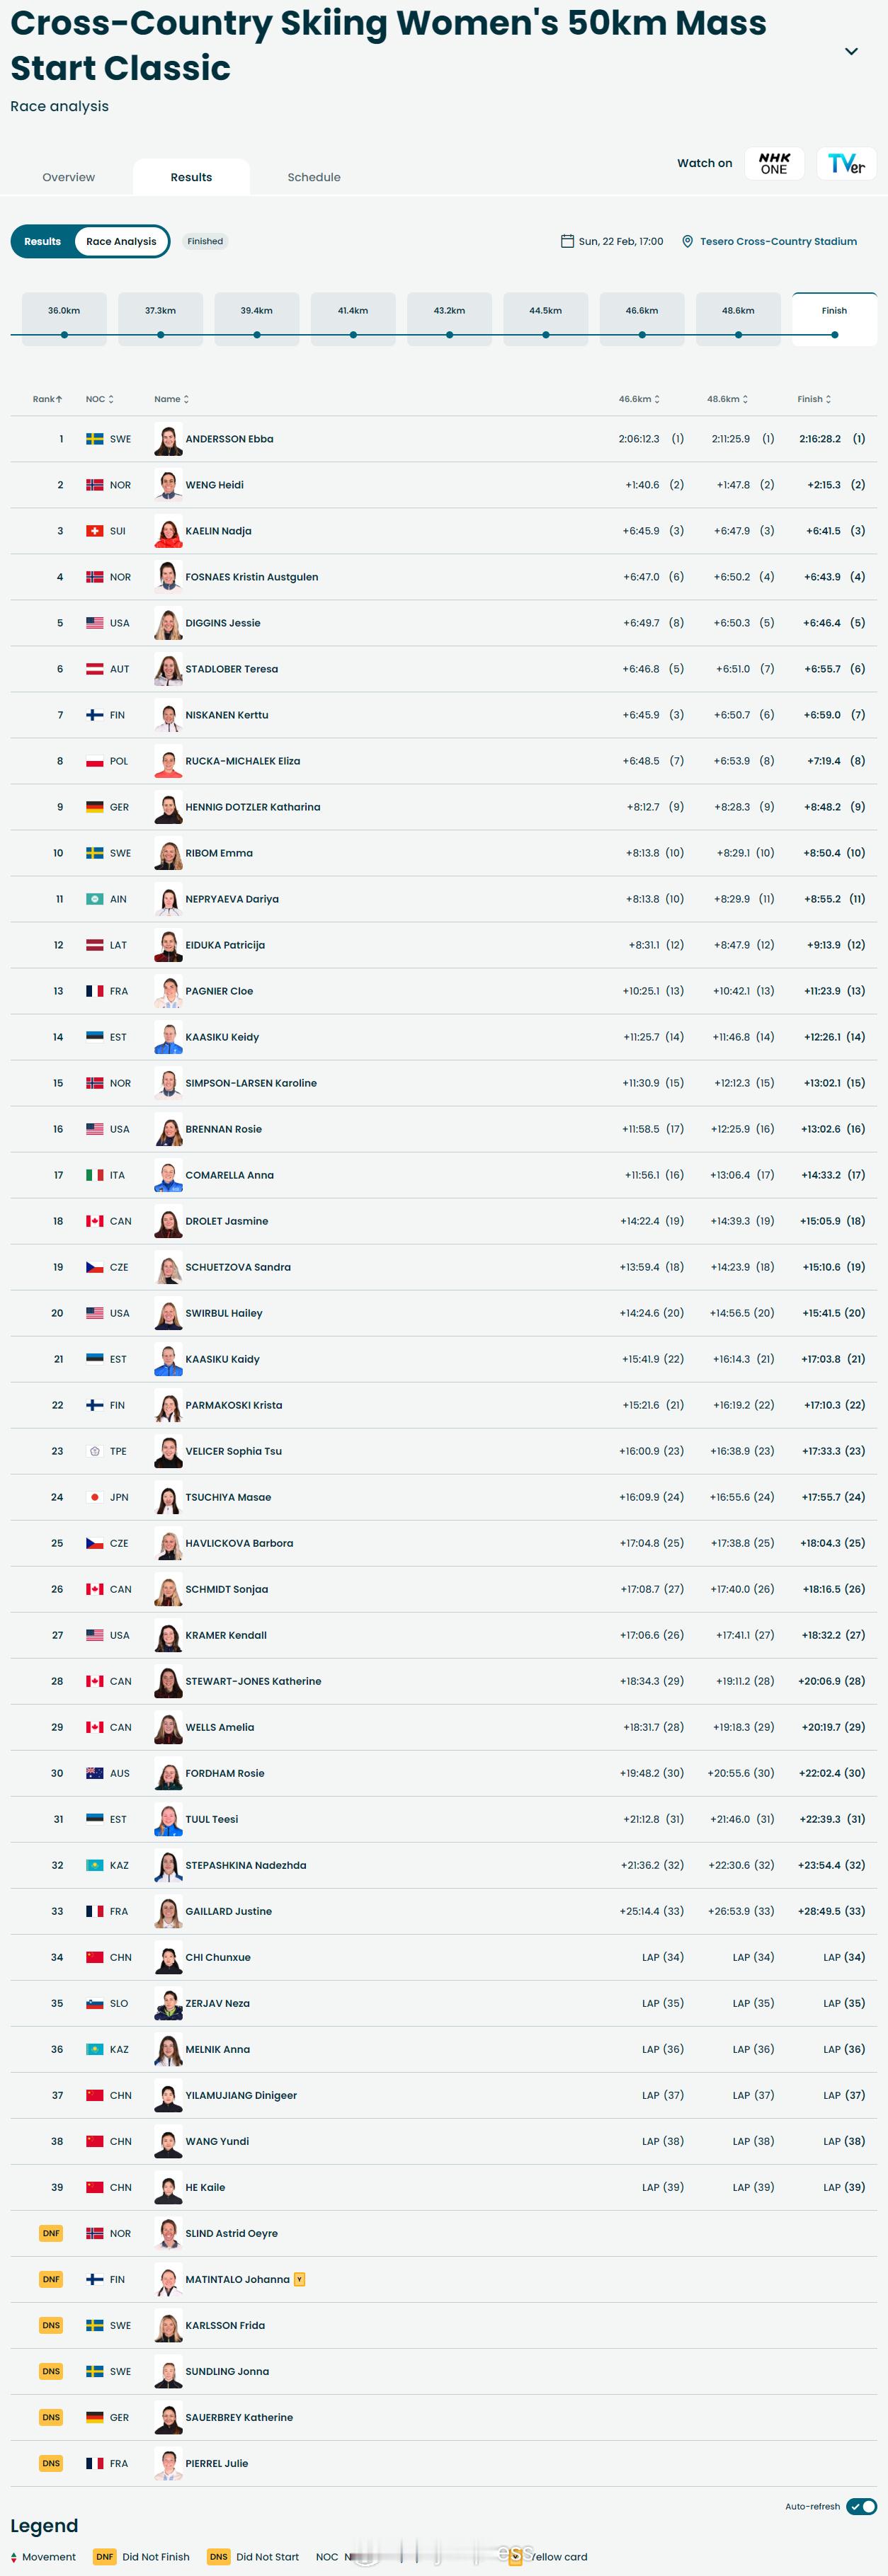Open the Schedule tab

[x=314, y=177]
